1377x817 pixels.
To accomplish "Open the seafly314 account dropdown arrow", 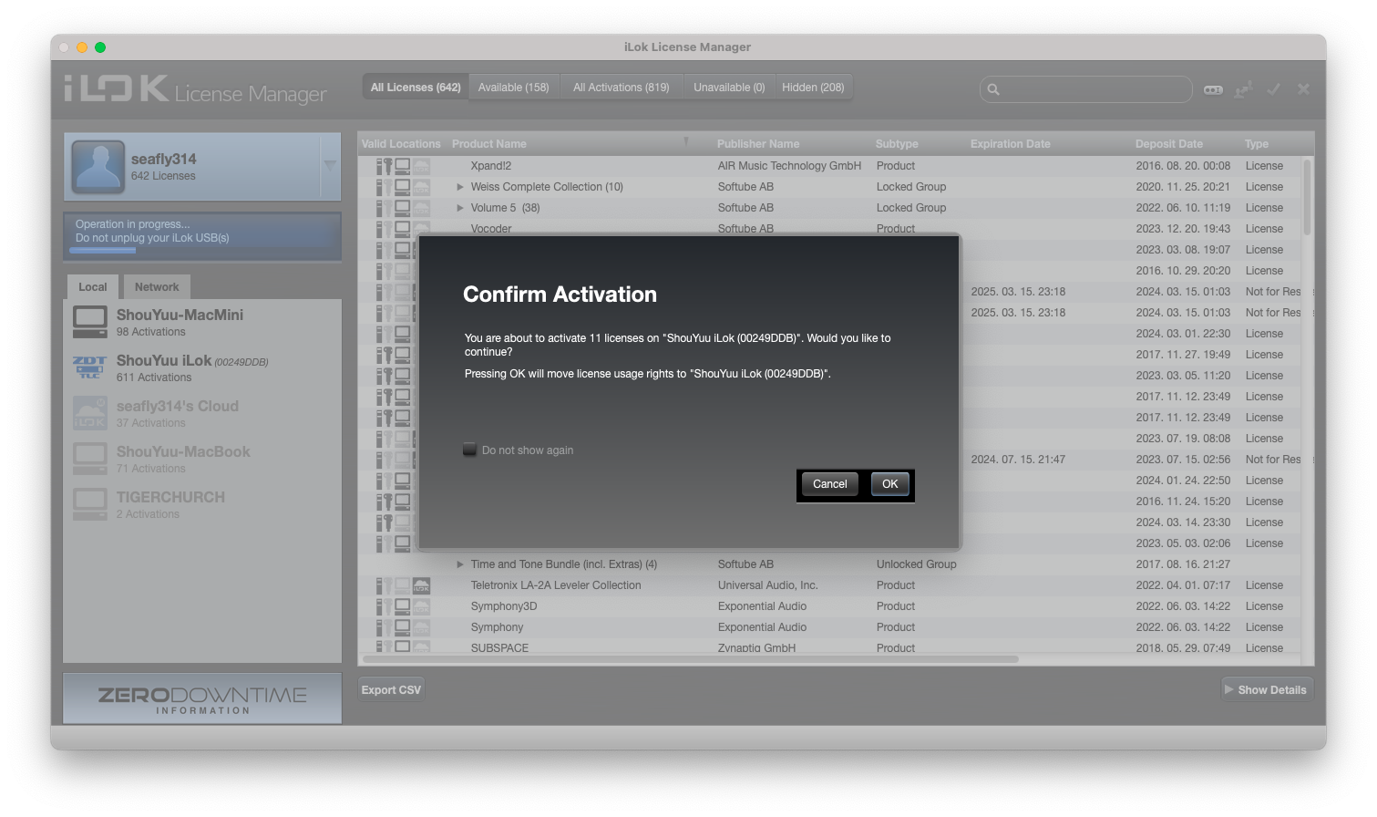I will 330,165.
